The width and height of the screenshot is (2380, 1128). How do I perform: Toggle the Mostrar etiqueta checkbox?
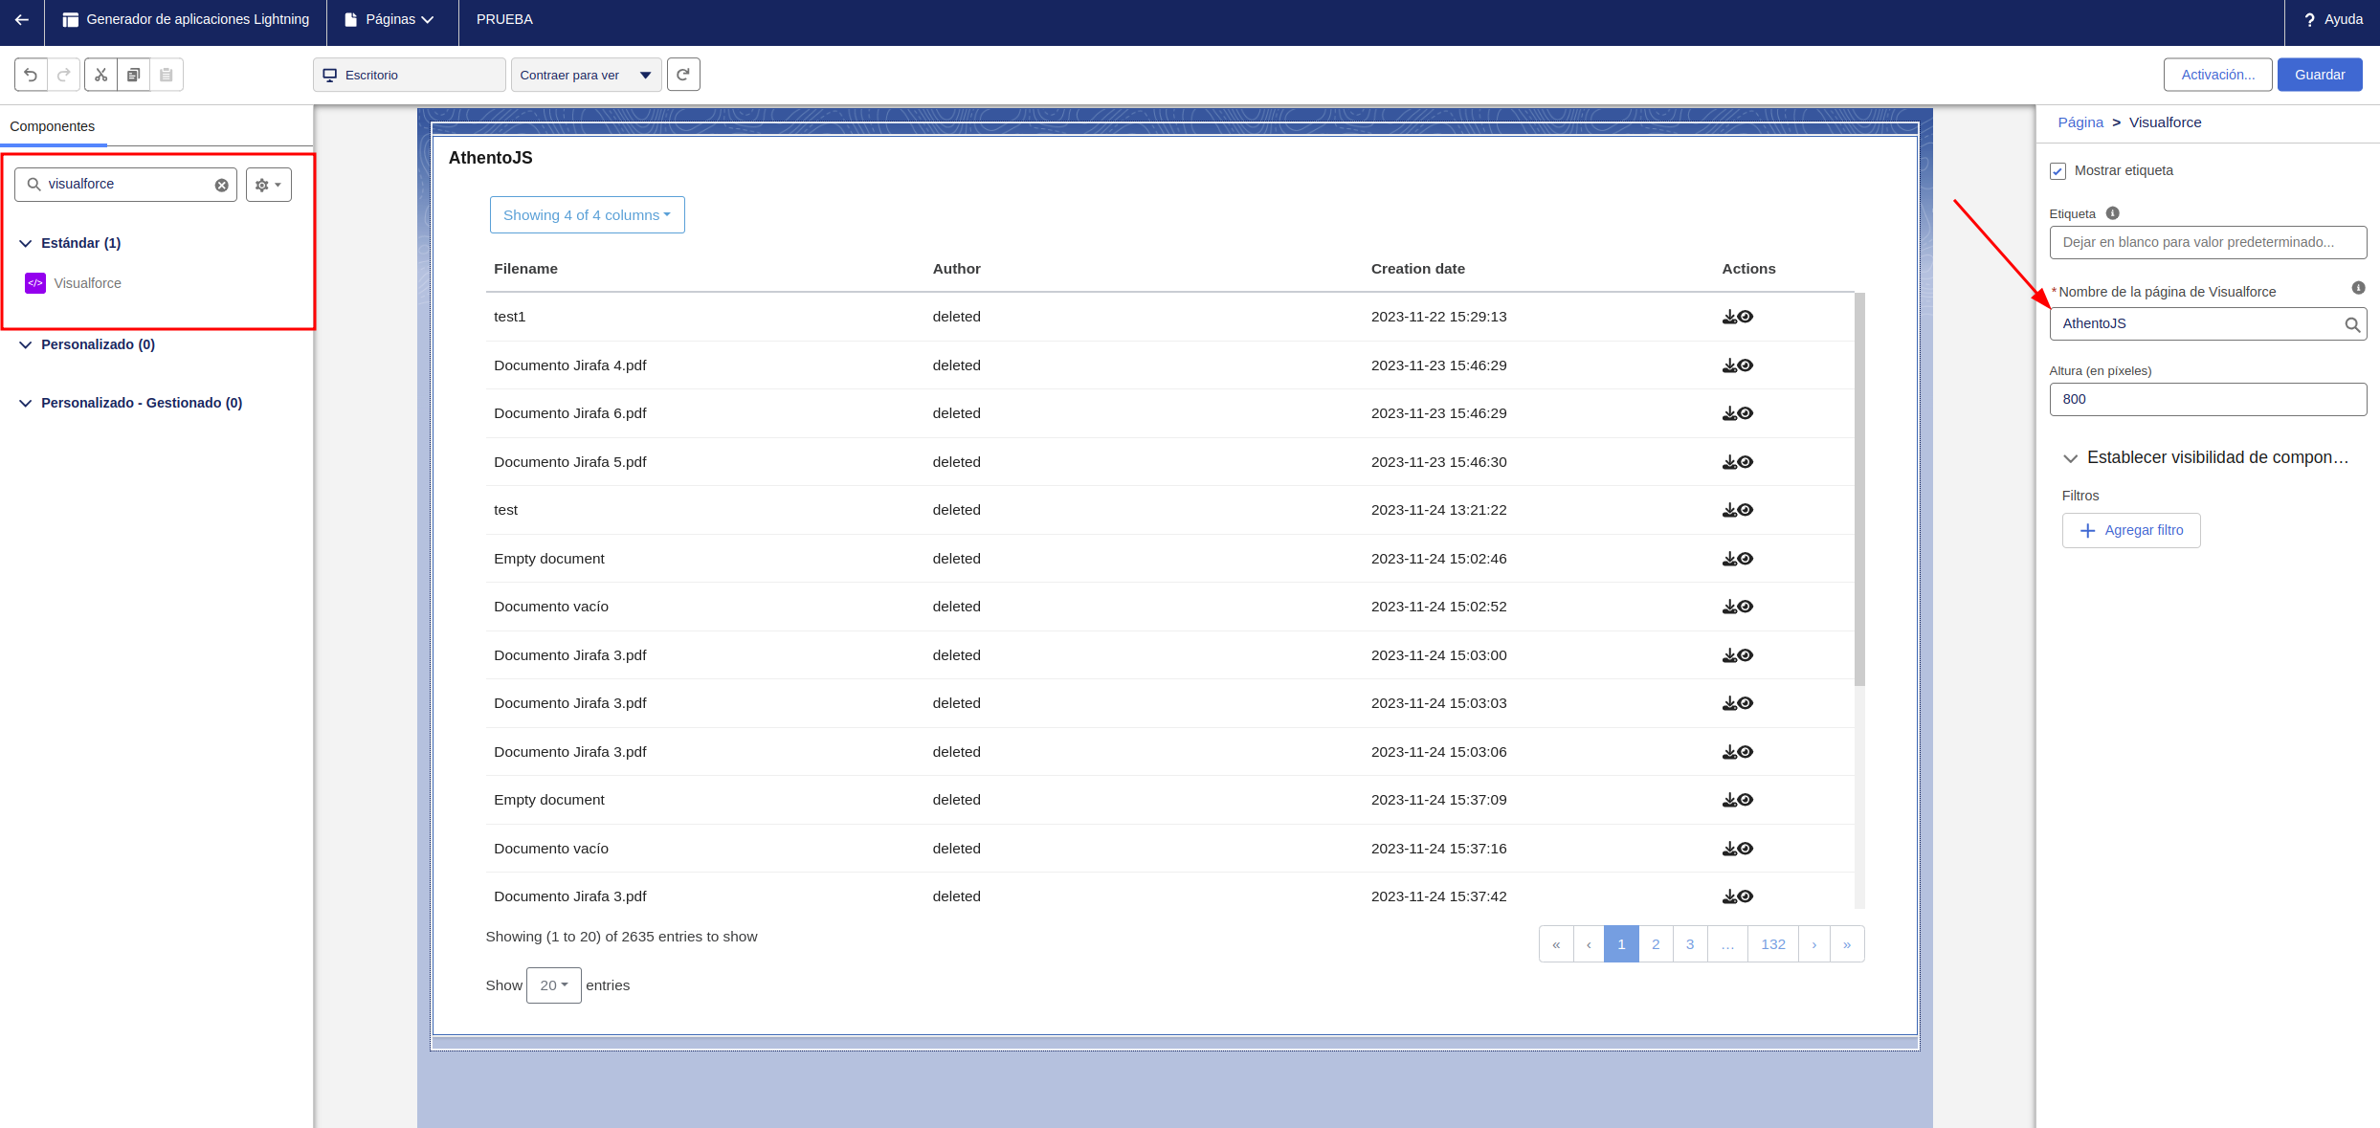click(2057, 171)
